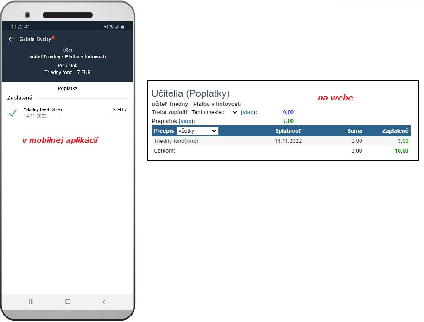The height and width of the screenshot is (322, 424).
Task: Click the 'Učitelia (Poplatky)' web heading
Action: point(190,93)
